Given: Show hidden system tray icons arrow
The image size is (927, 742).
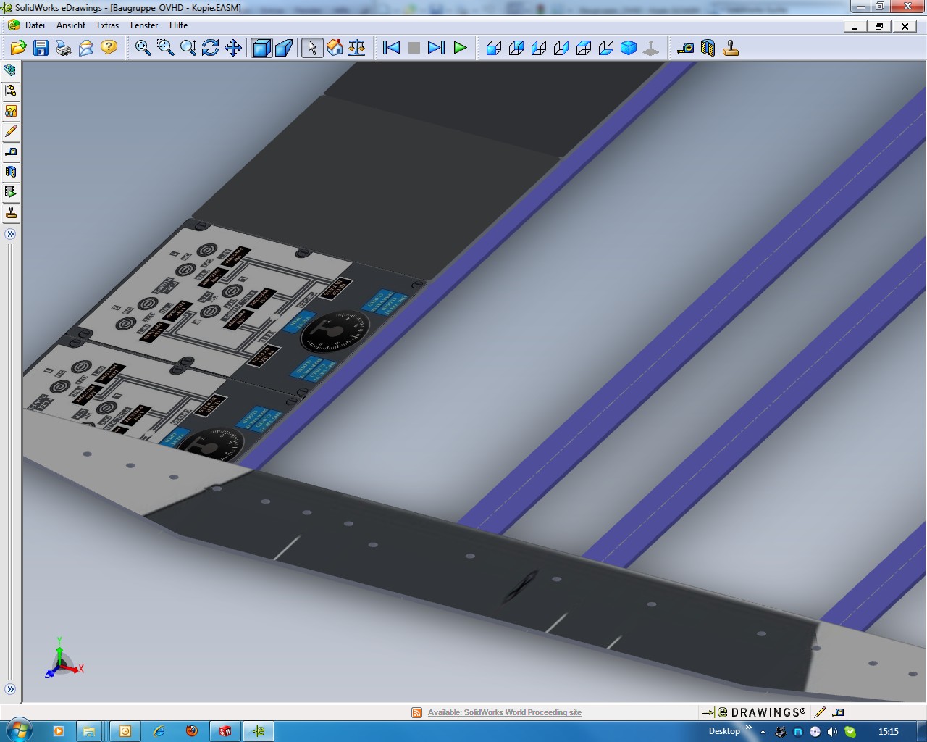Looking at the screenshot, I should click(x=763, y=732).
